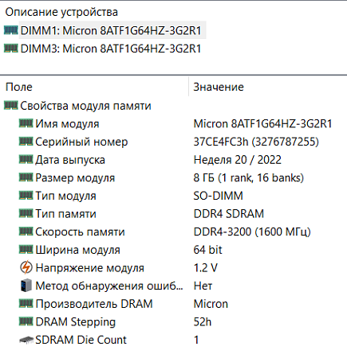Select the Размер модуля row
This screenshot has height=358, width=347.
173,177
